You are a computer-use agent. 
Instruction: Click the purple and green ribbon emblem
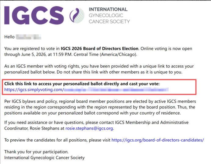click(77, 15)
